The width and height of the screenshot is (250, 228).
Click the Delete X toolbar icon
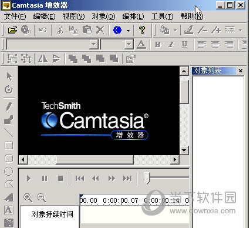100,30
